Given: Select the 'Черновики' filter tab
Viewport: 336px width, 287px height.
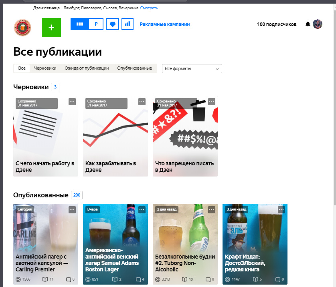Looking at the screenshot, I should pos(45,68).
